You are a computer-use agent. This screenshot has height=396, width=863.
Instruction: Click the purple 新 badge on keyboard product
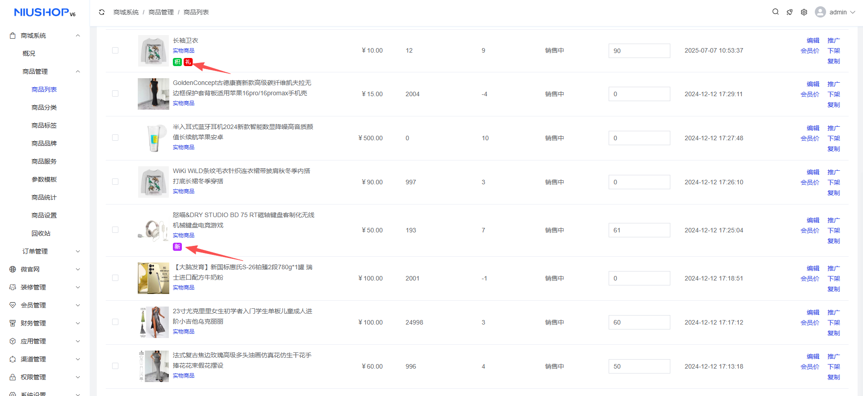click(x=177, y=247)
